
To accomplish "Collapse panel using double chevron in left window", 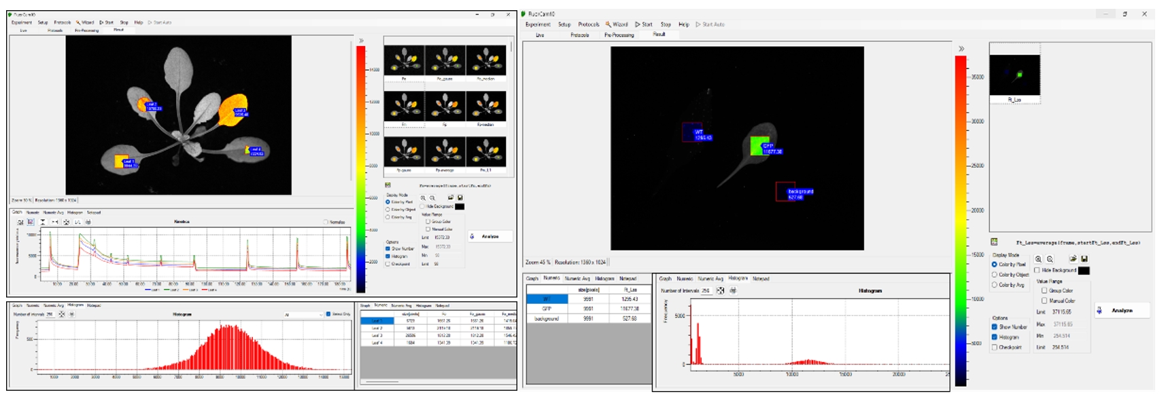I will coord(361,41).
